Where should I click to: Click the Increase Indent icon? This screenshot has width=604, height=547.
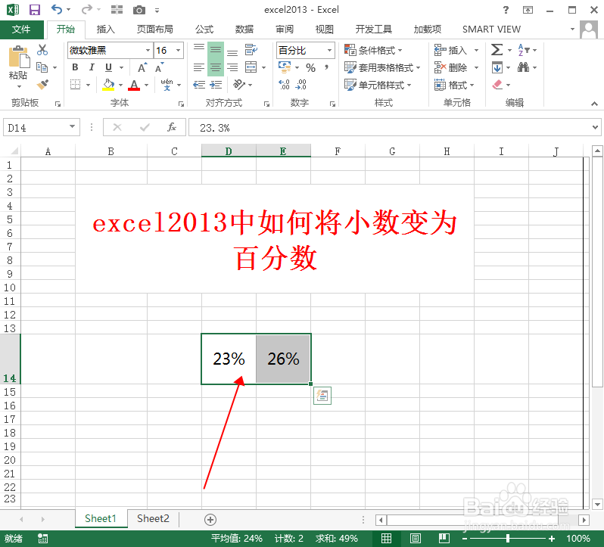tap(216, 85)
